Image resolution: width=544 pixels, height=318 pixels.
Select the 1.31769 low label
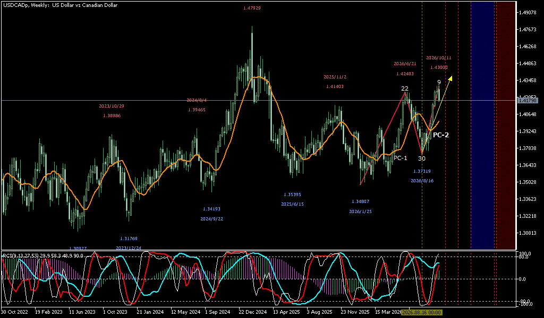129,238
